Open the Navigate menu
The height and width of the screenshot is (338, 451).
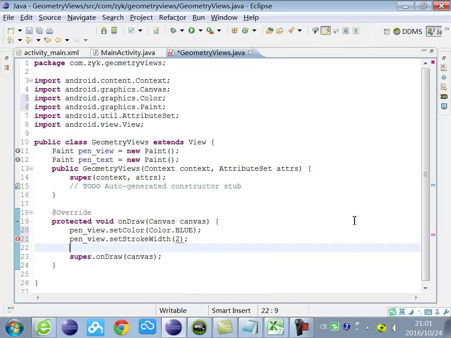click(81, 18)
